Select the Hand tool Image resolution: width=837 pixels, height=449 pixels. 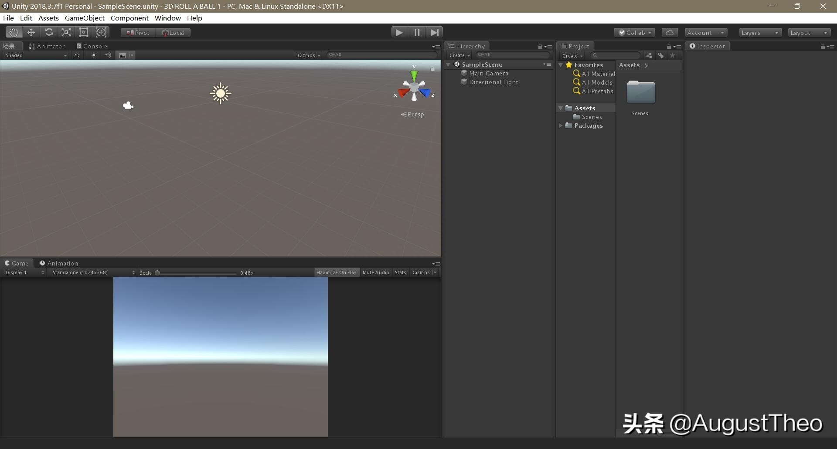[14, 32]
